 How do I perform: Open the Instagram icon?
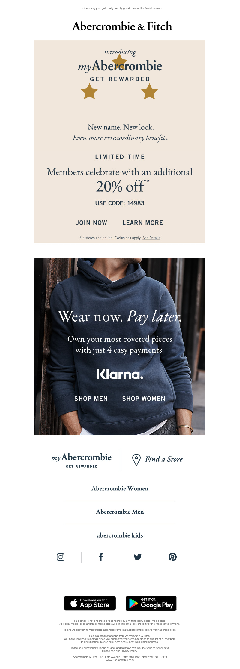pos(61,557)
